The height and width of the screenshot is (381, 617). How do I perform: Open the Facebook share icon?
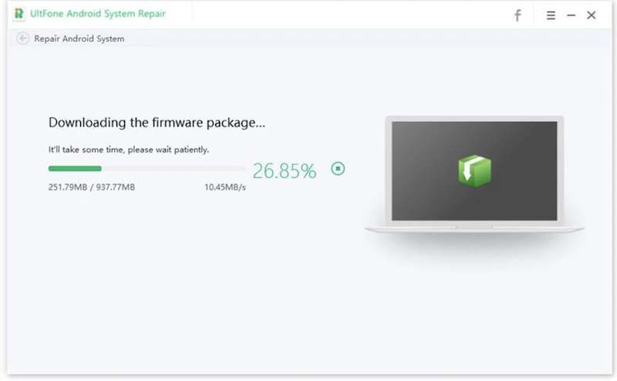(x=518, y=15)
